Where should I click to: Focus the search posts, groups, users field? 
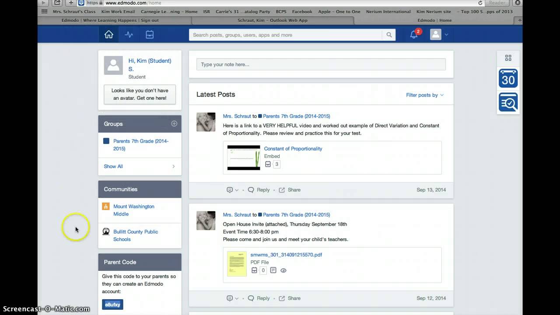point(286,35)
